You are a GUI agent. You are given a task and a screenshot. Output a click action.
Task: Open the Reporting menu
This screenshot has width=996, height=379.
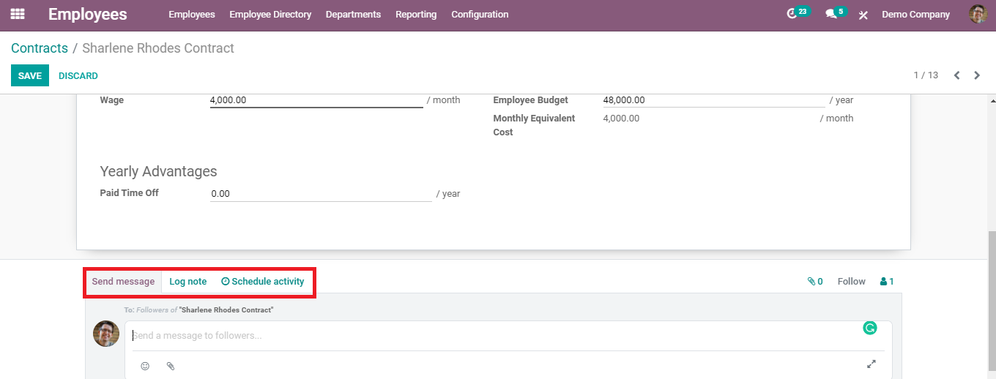(416, 15)
